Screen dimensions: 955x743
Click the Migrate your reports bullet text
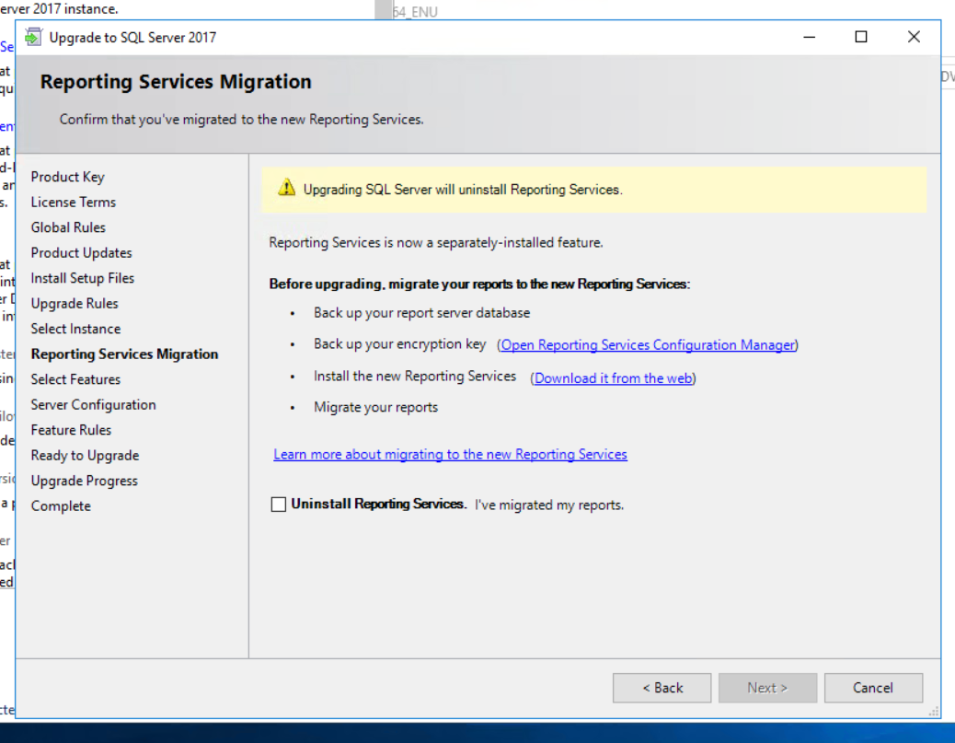(375, 407)
